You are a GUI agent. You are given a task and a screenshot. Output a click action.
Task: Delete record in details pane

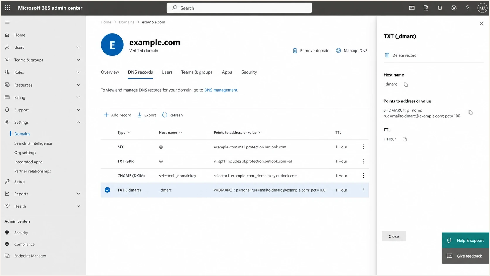click(x=400, y=55)
